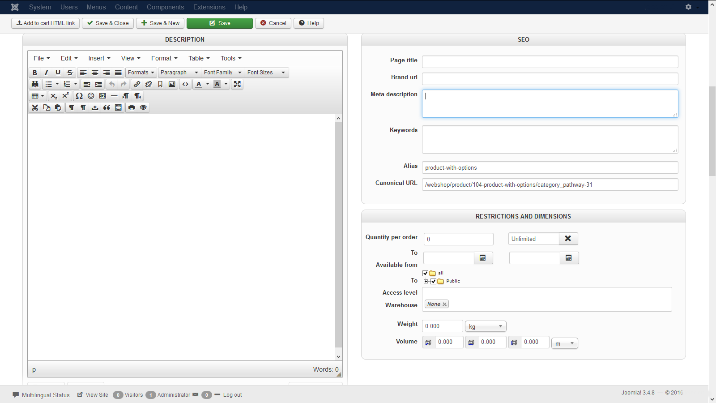Justify the text fully
This screenshot has width=716, height=403.
point(118,73)
